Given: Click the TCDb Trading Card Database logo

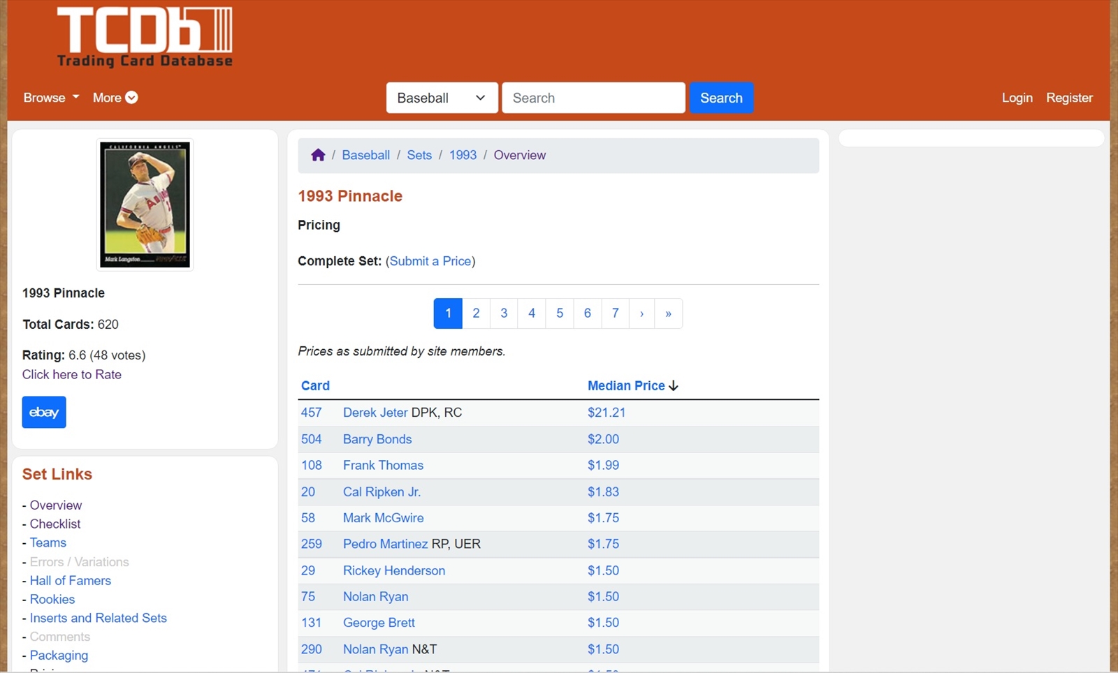Looking at the screenshot, I should tap(145, 38).
